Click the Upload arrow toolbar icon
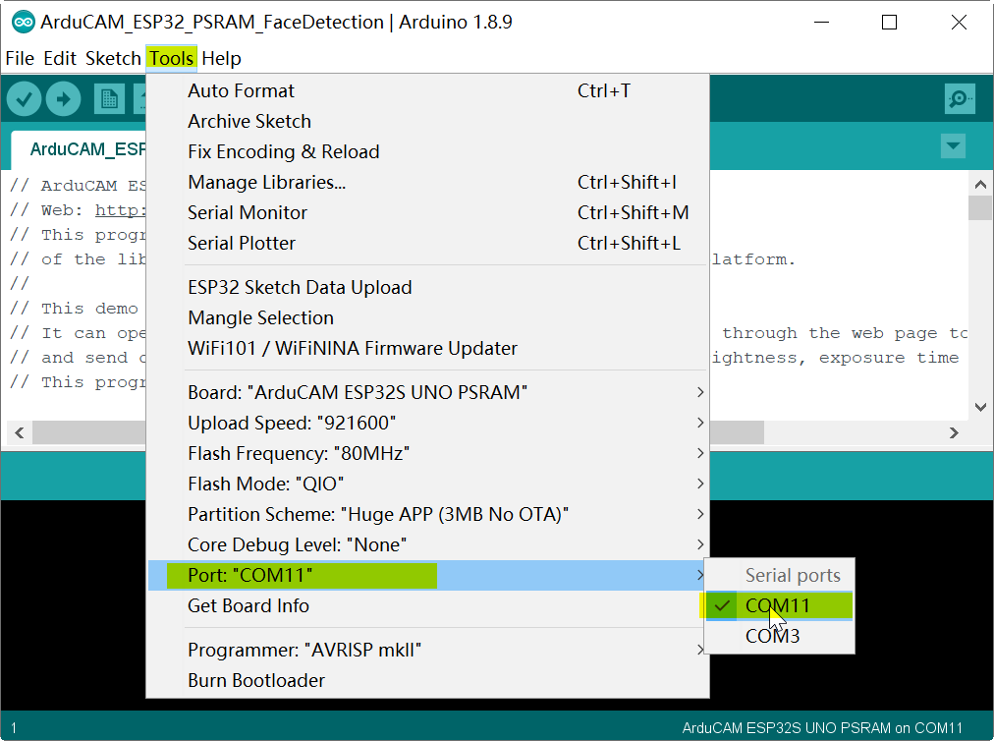Image resolution: width=994 pixels, height=741 pixels. click(x=64, y=99)
